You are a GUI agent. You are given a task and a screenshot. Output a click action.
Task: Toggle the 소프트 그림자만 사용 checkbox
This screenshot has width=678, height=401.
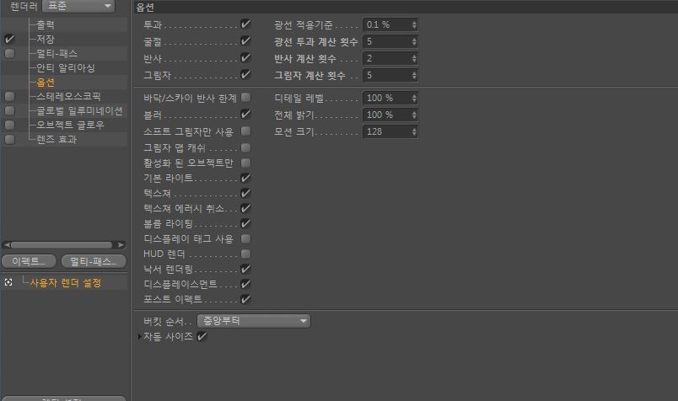[x=245, y=131]
